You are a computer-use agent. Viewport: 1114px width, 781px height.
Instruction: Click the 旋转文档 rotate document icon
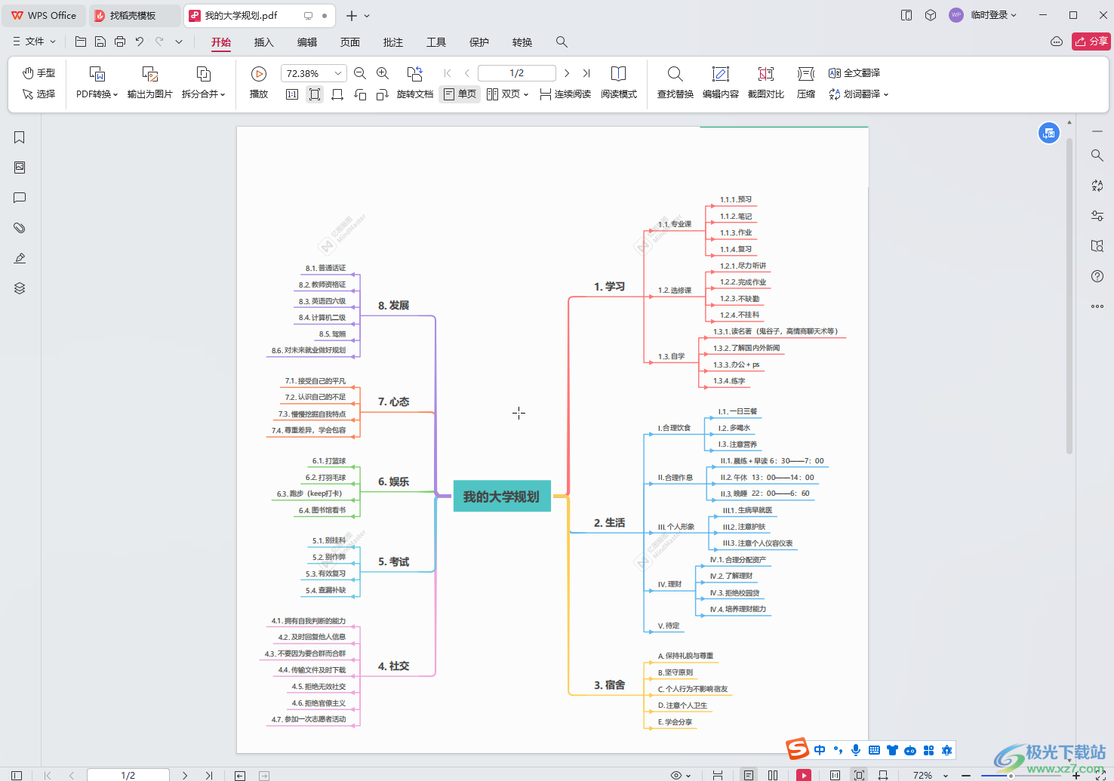[415, 74]
